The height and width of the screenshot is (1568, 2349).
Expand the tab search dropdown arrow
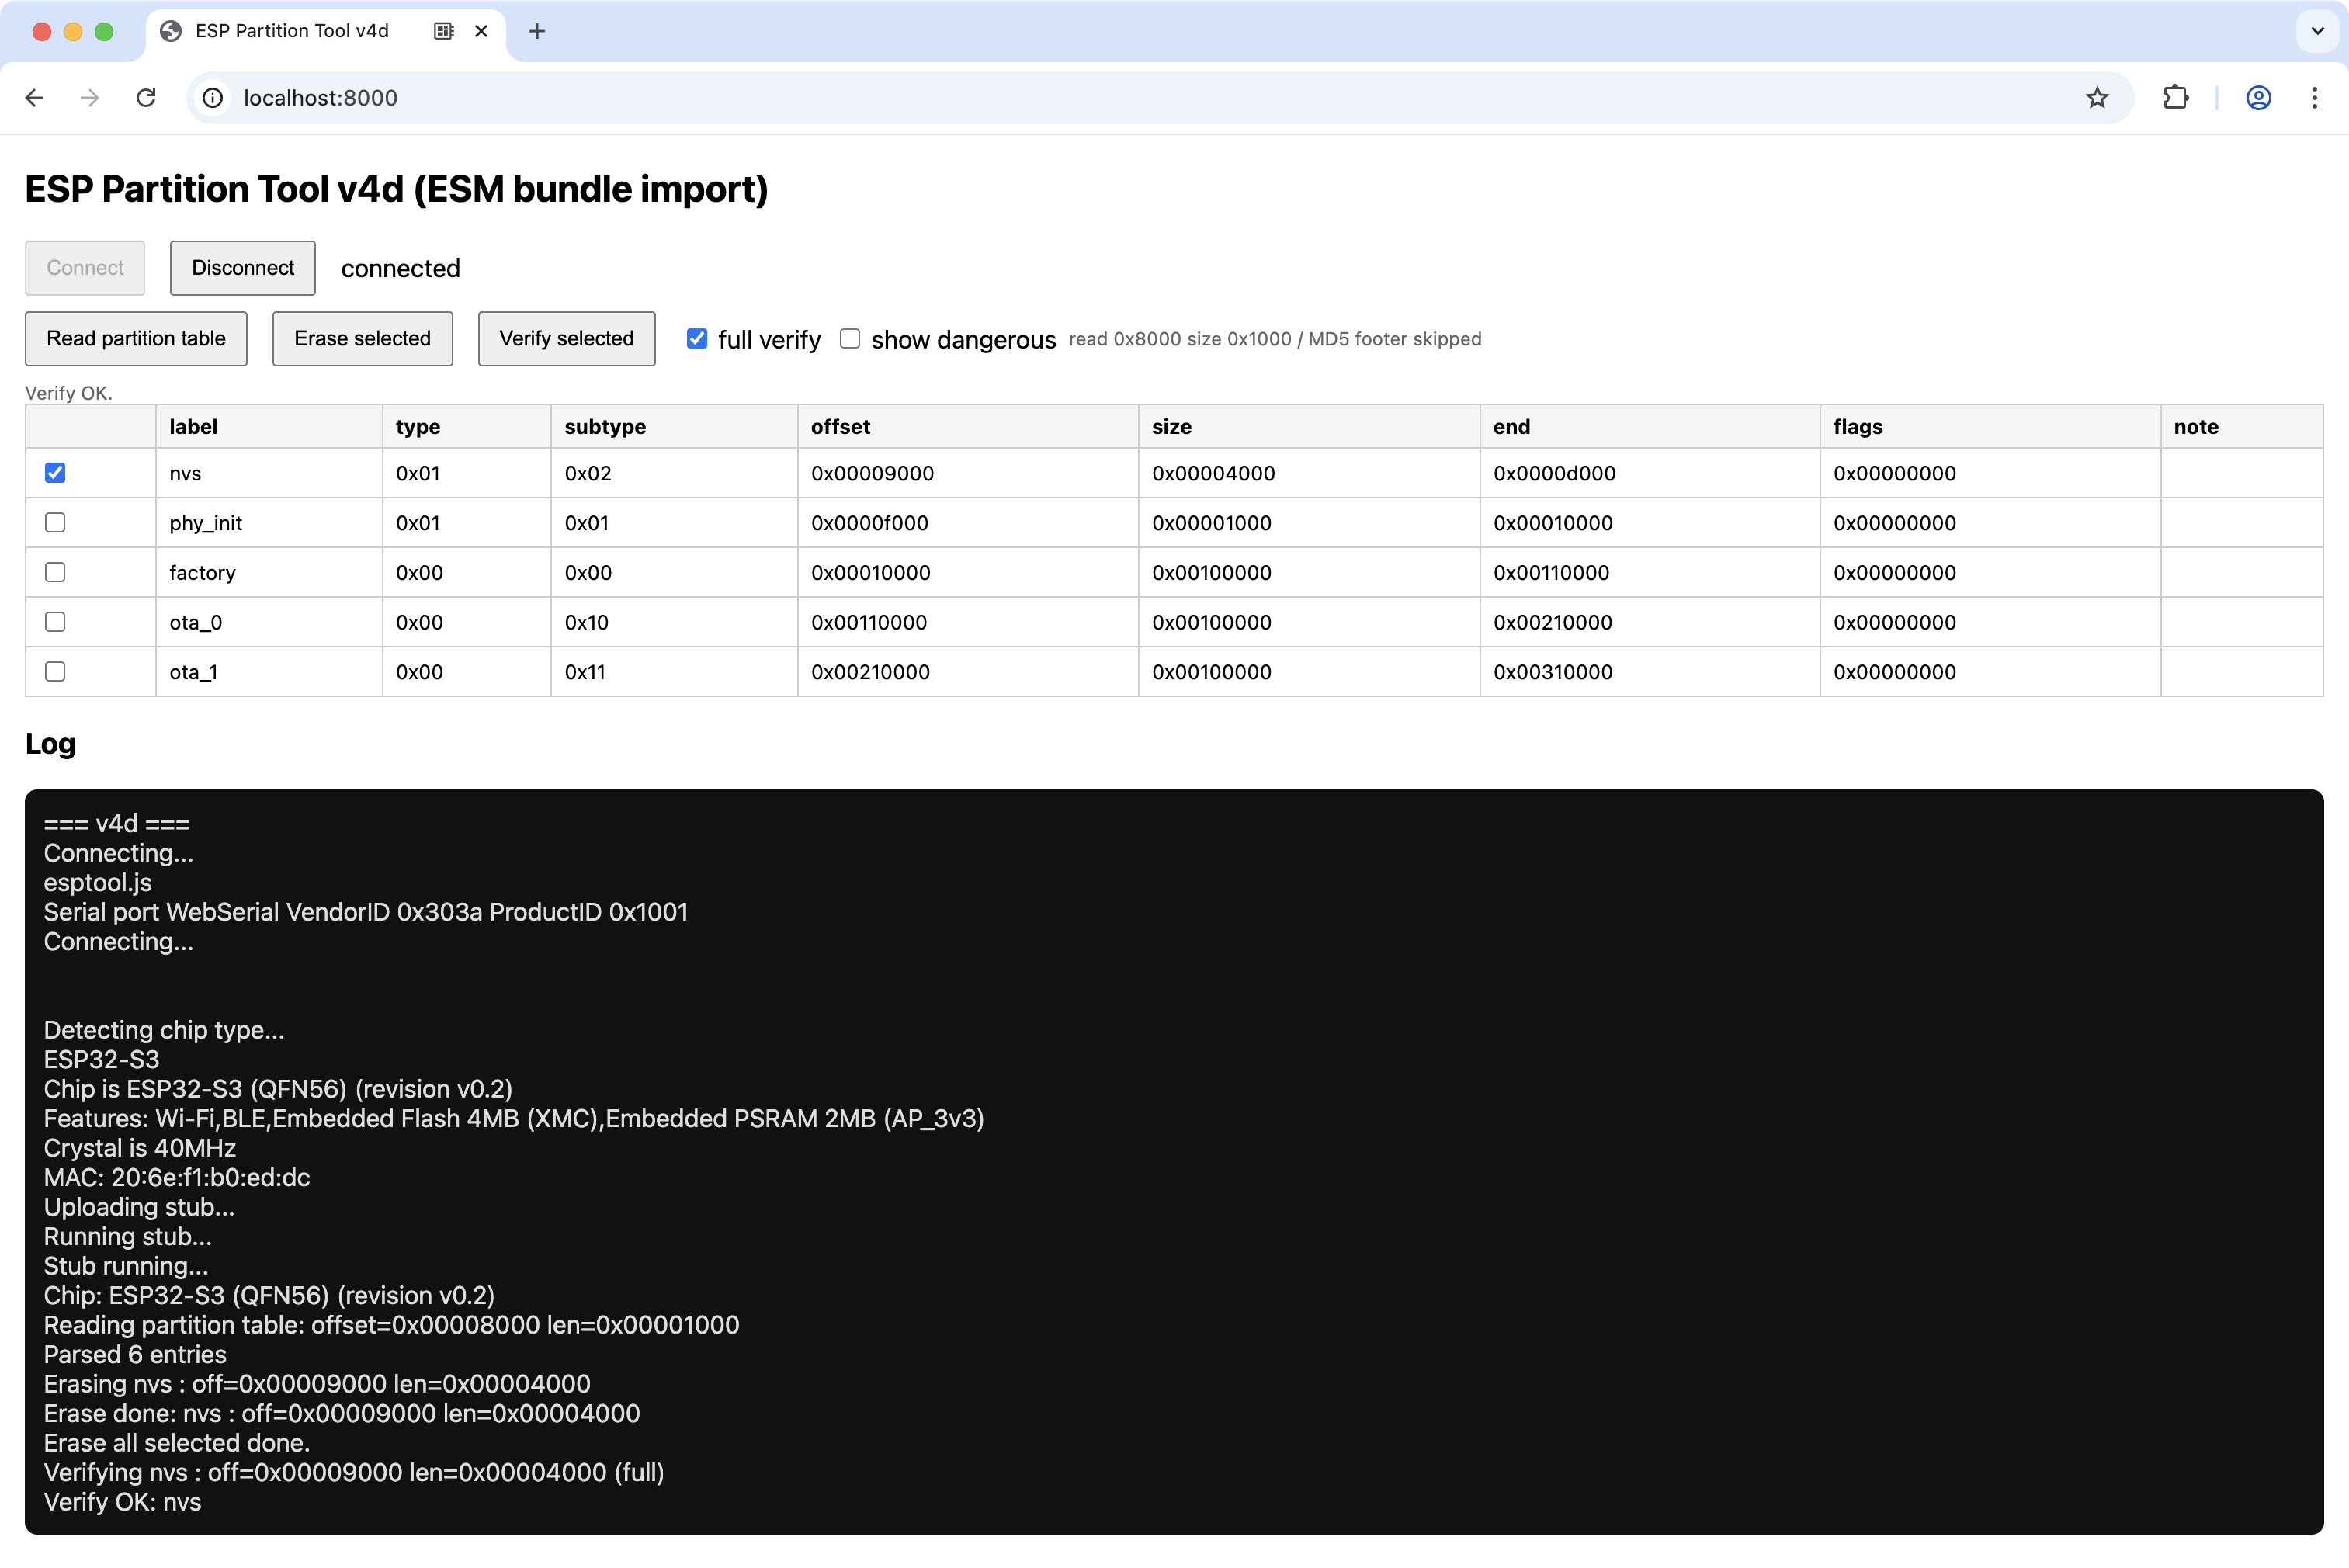pos(2317,31)
